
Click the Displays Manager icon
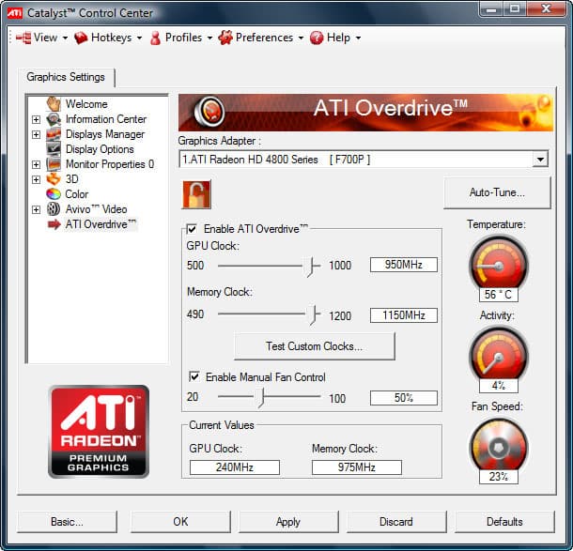(54, 134)
